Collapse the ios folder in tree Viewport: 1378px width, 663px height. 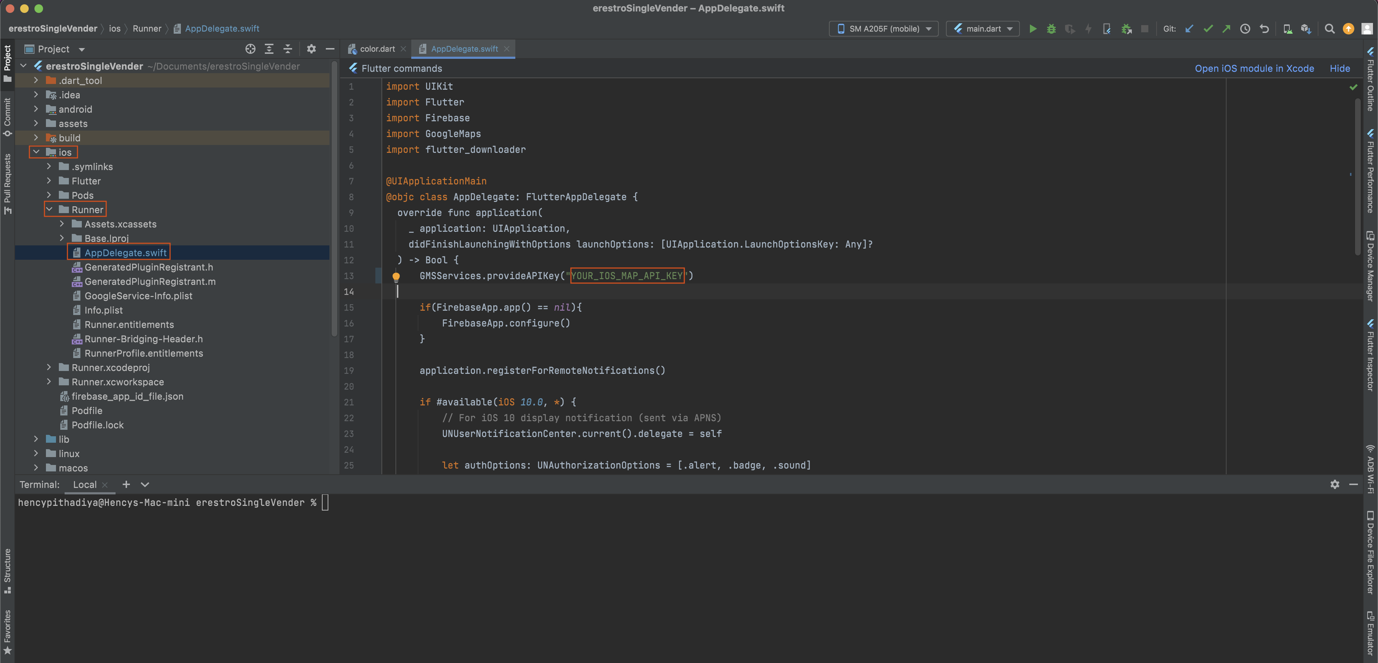(36, 152)
